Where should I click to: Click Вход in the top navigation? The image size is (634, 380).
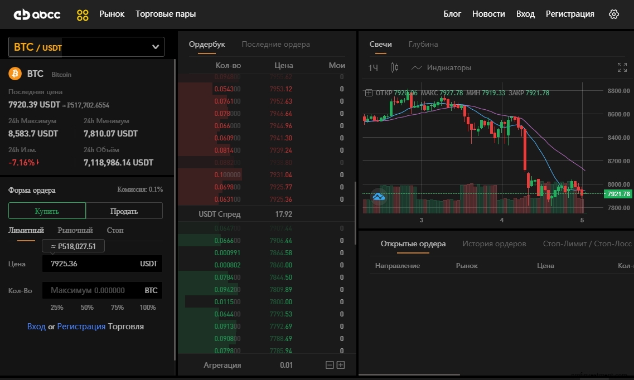pos(525,14)
